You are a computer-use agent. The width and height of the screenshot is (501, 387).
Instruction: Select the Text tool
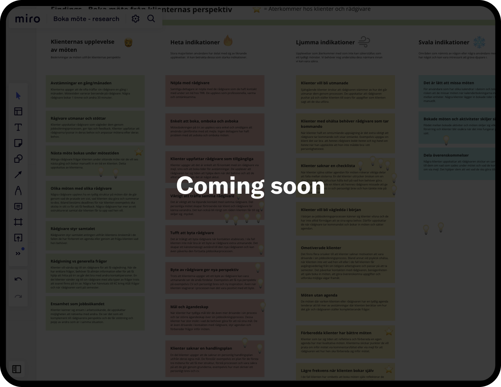pyautogui.click(x=18, y=127)
